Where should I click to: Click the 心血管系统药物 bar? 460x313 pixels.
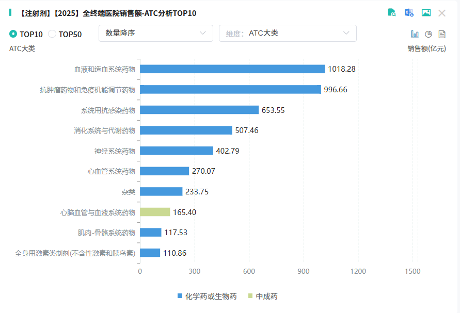click(x=164, y=171)
